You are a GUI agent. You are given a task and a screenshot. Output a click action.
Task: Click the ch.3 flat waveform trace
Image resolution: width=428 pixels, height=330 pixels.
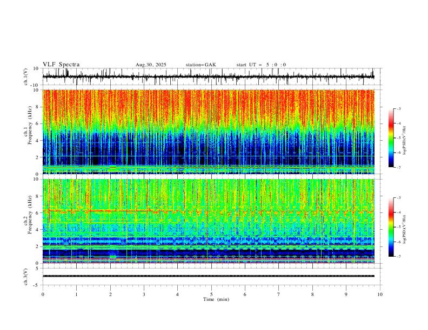[209, 276]
